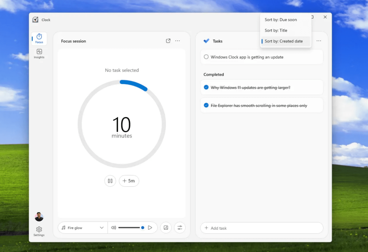
Task: Open the Focus tab in sidebar
Action: (x=39, y=39)
